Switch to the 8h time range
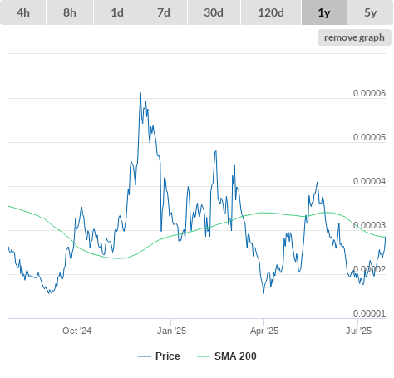The height and width of the screenshot is (378, 394). (x=70, y=12)
